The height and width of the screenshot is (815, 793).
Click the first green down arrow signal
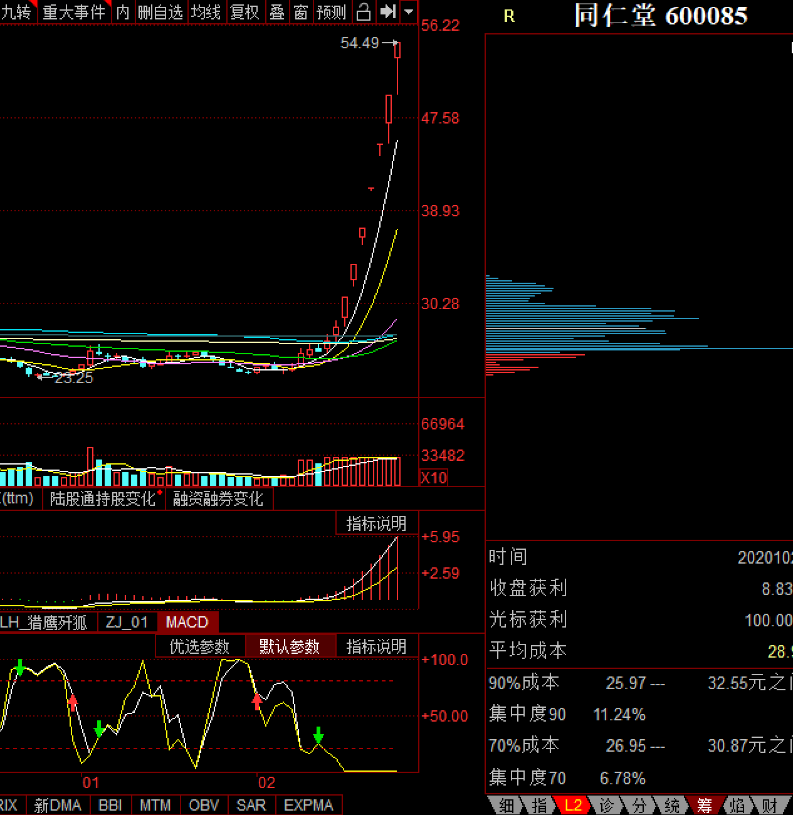(20, 667)
